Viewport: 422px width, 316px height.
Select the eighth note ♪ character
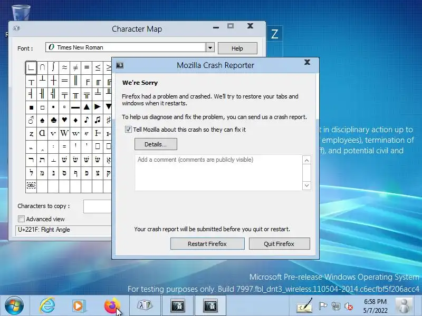click(x=87, y=120)
